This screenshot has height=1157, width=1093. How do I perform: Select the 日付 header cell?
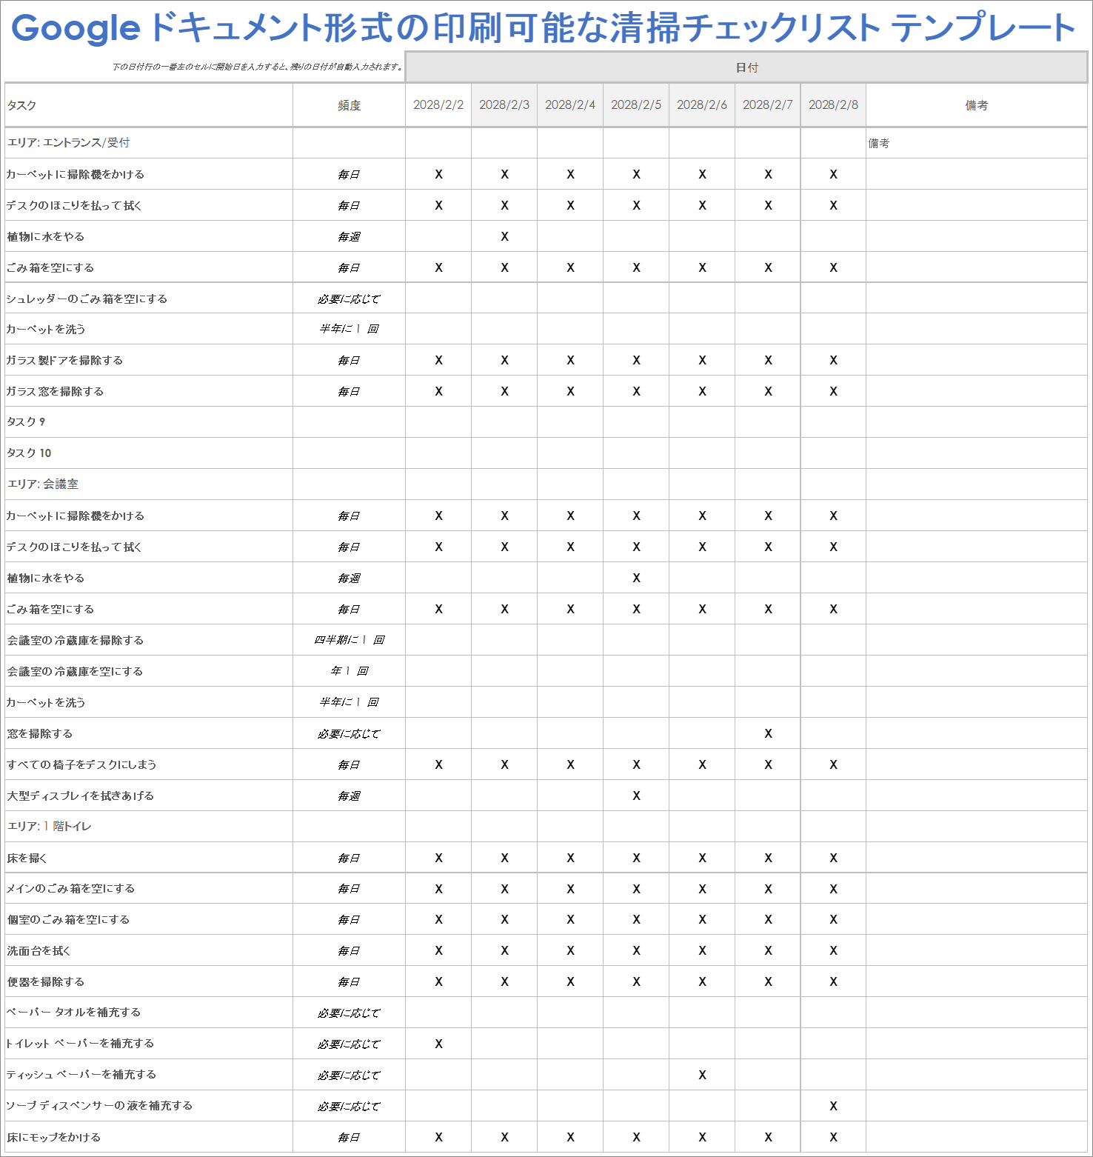click(x=746, y=67)
